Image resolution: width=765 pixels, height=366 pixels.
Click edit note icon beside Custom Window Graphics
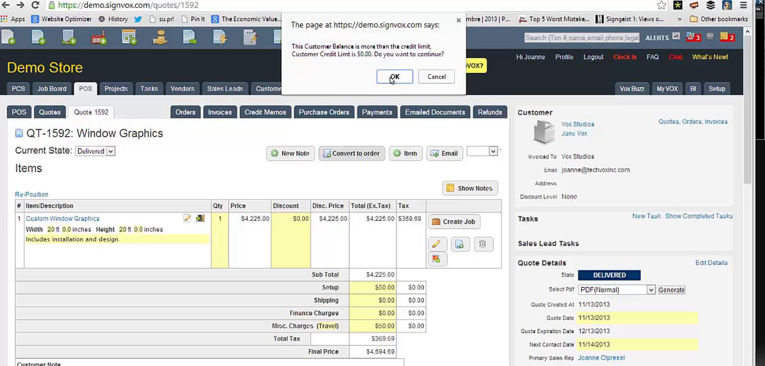(187, 218)
